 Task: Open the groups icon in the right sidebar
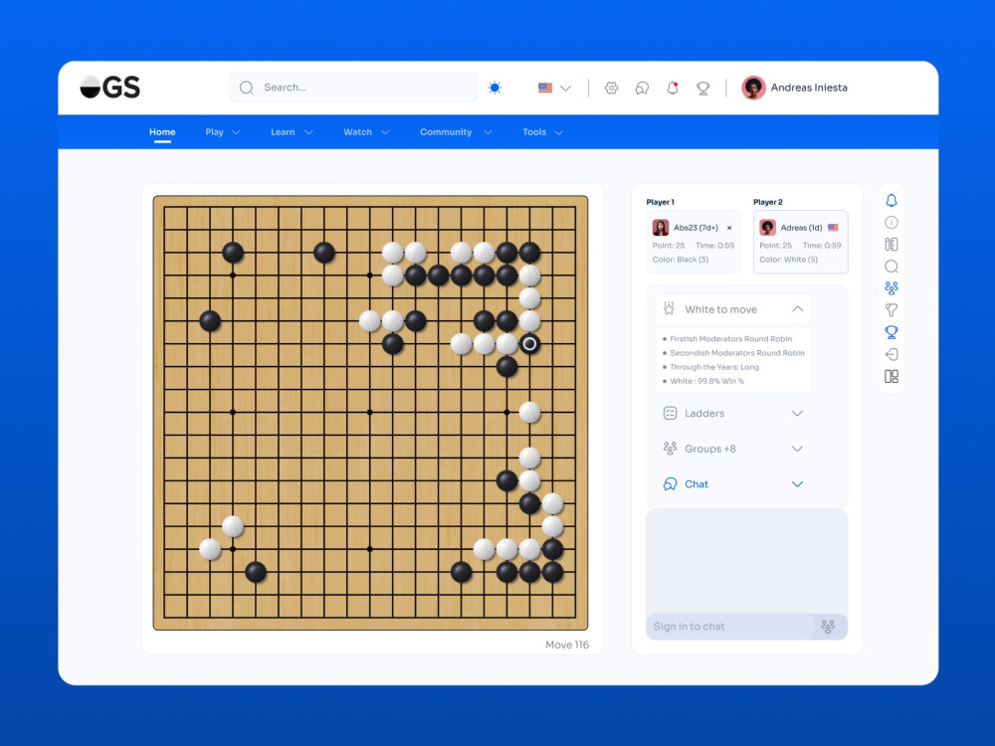tap(891, 287)
